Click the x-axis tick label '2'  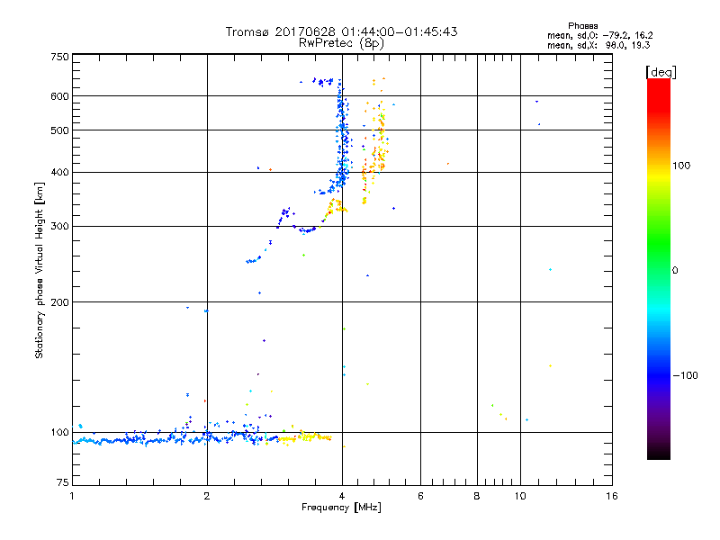click(207, 496)
